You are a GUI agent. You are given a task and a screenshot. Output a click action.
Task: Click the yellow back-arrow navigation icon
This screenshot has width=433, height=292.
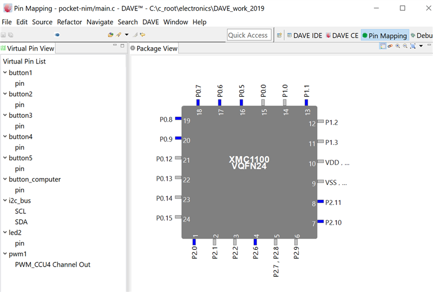click(143, 35)
